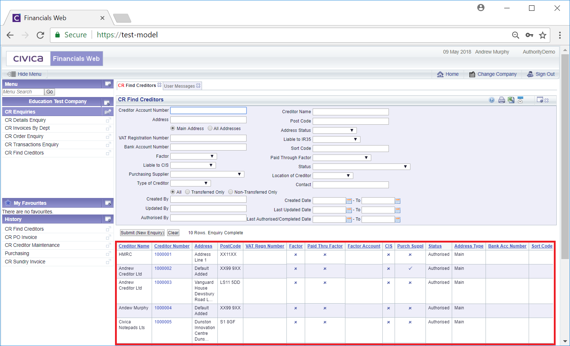Close the CR Find Creditors tab
This screenshot has width=570, height=346.
coord(160,85)
